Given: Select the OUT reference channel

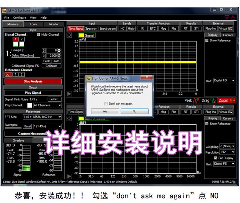Looking at the screenshot, I should tap(8, 75).
